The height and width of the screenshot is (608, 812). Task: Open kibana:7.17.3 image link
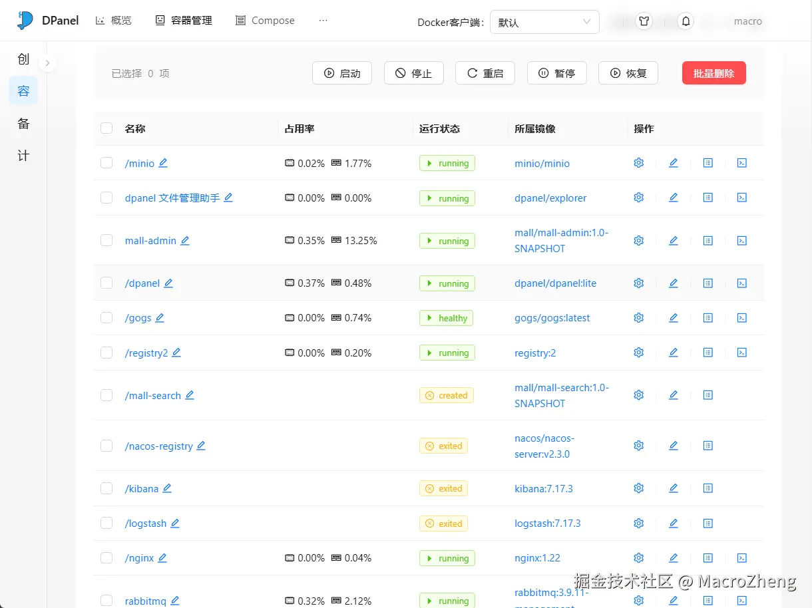click(544, 488)
